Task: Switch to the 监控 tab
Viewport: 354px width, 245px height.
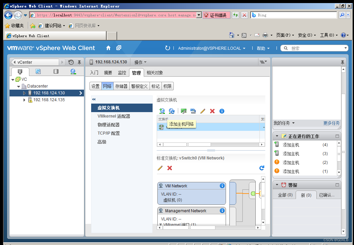Action: coord(122,73)
